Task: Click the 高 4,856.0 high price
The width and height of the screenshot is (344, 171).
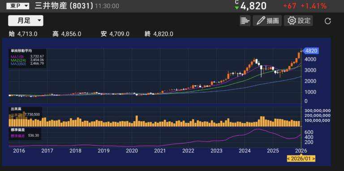Action: pos(67,34)
